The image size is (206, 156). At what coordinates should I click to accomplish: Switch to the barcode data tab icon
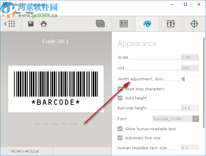[x=124, y=24]
